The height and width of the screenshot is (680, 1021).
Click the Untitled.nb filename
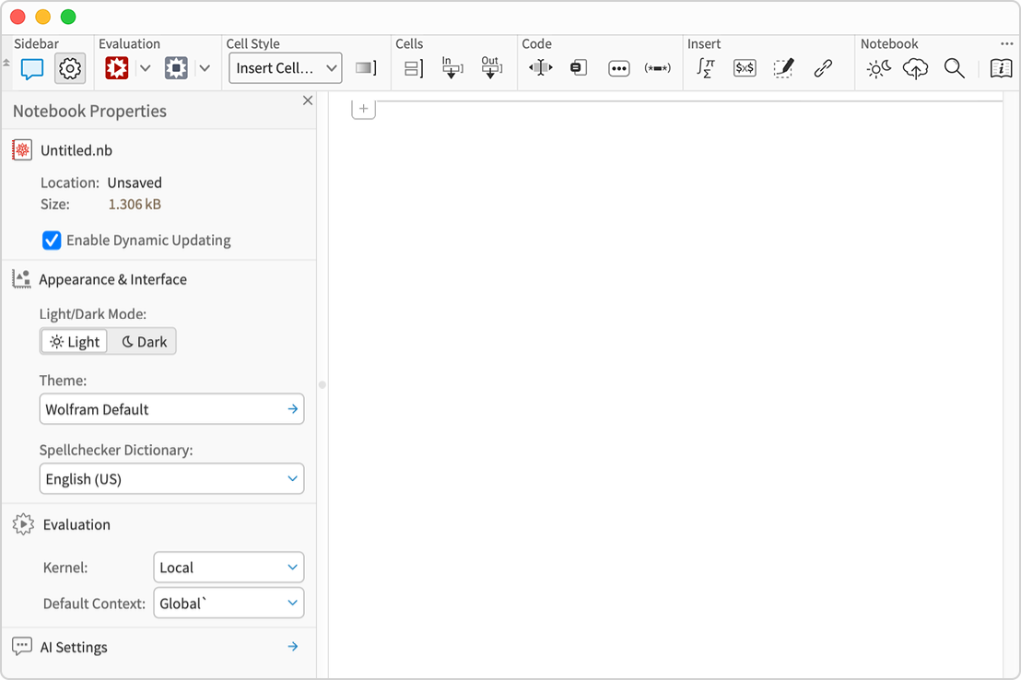coord(76,150)
